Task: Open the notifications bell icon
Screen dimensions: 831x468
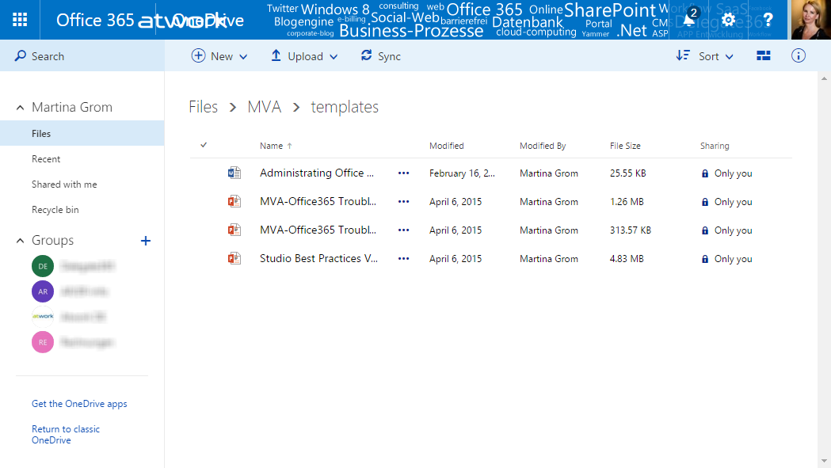Action: click(690, 19)
